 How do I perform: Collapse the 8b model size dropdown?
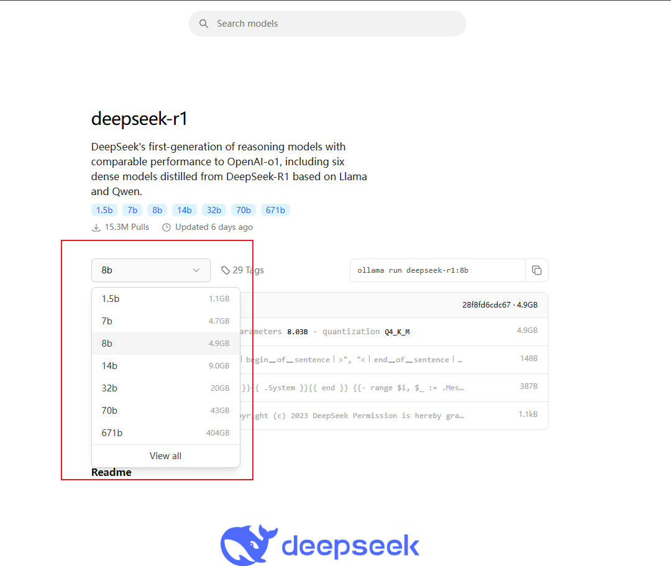[x=150, y=270]
